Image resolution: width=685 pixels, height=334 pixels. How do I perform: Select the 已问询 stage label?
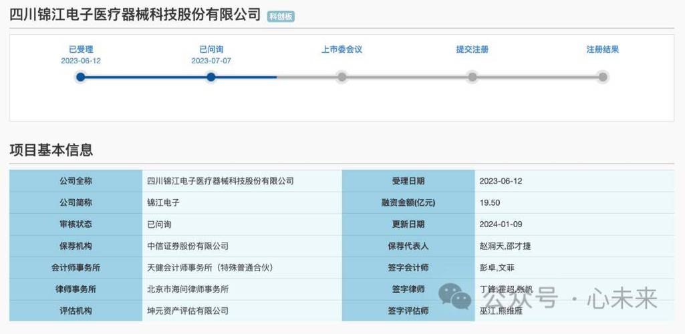211,49
